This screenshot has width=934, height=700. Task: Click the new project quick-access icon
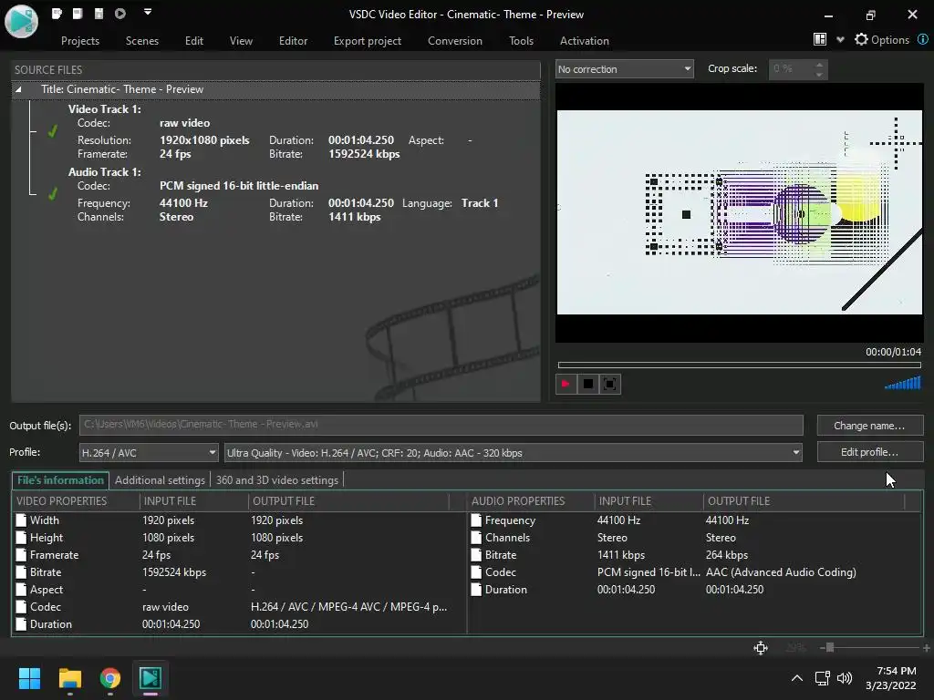tap(57, 13)
